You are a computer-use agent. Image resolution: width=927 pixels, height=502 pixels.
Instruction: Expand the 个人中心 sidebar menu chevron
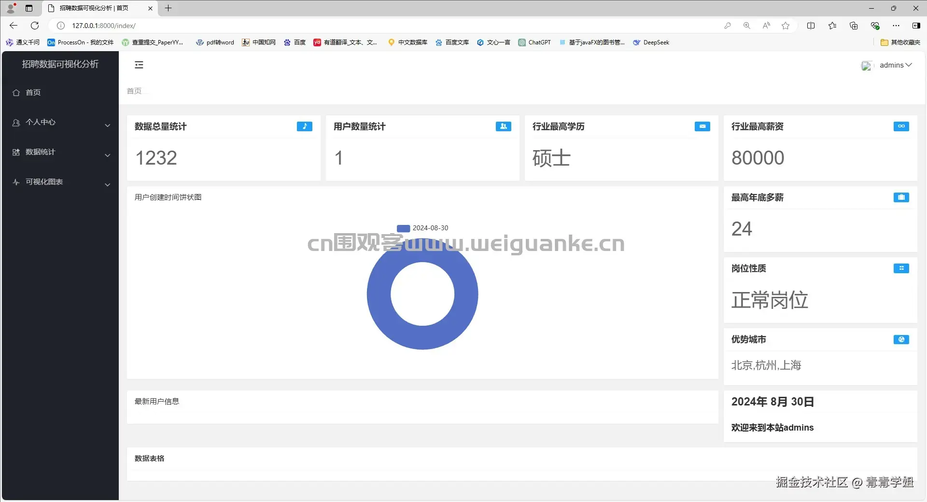coord(108,125)
